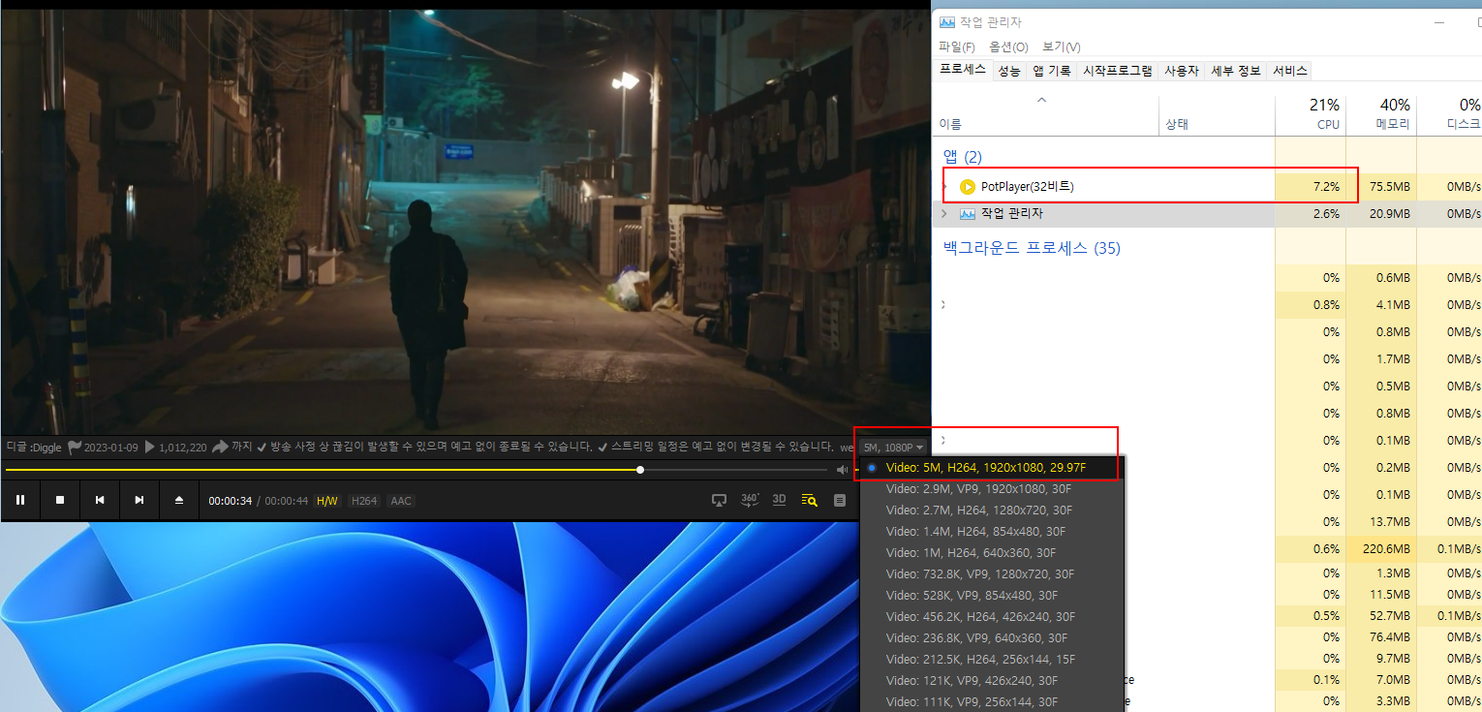This screenshot has width=1482, height=712.
Task: Open the playlist search icon
Action: (x=810, y=500)
